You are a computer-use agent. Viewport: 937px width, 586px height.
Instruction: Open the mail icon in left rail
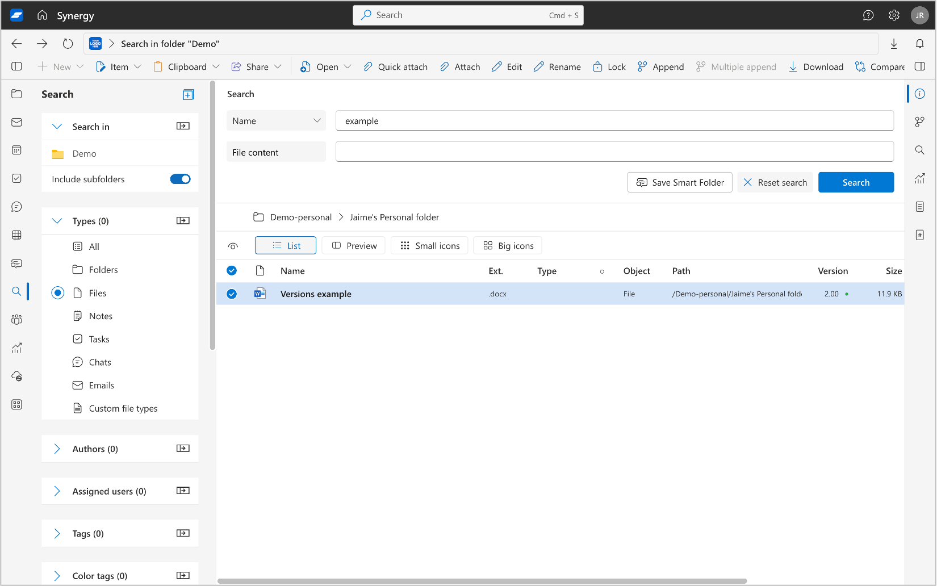click(16, 122)
